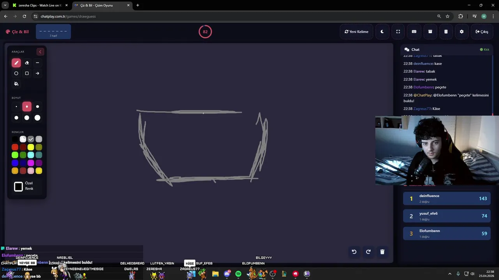Open a new browser tab
This screenshot has width=499, height=280.
[138, 5]
